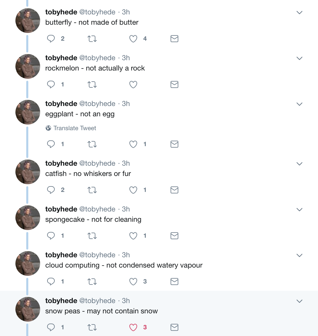Reply to the snow peas tweet
Image resolution: width=318 pixels, height=336 pixels.
tap(51, 327)
